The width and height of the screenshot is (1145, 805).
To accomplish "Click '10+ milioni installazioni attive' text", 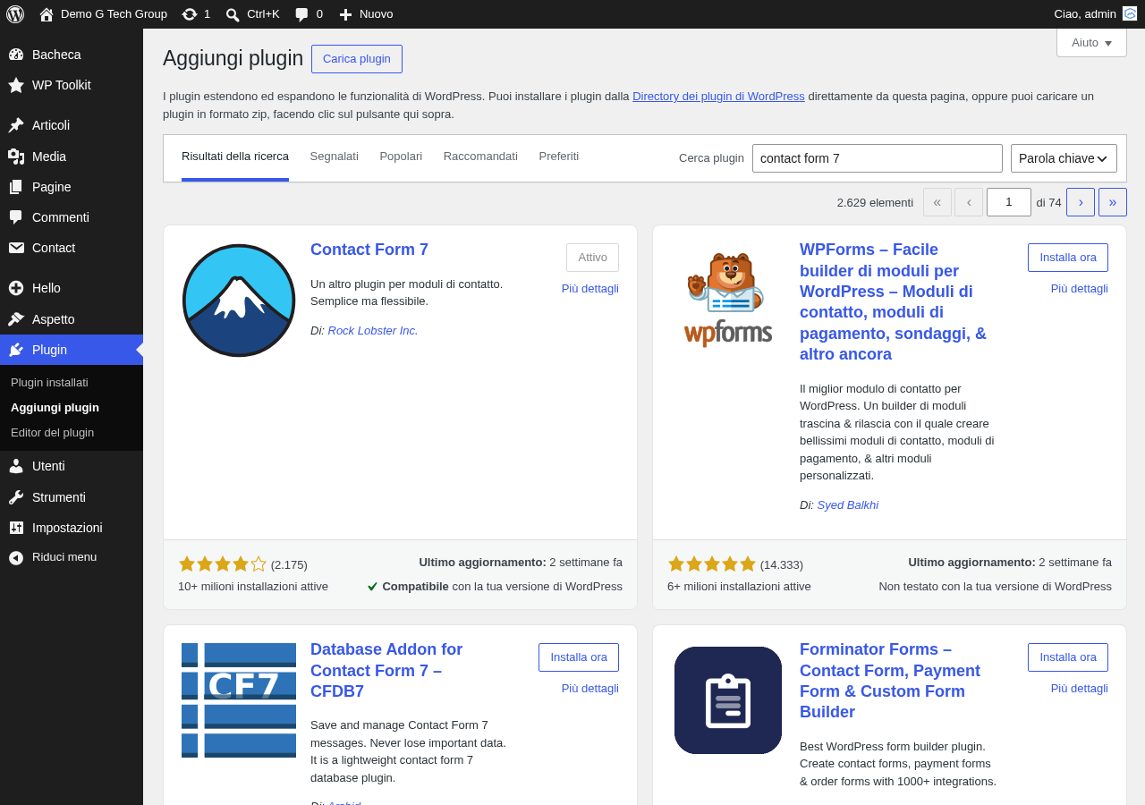I will (x=253, y=587).
